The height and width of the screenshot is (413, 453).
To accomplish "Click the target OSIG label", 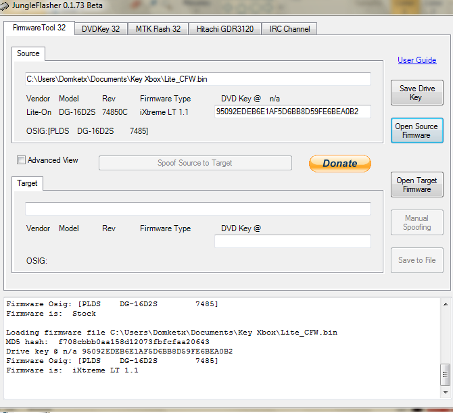I will tap(37, 261).
